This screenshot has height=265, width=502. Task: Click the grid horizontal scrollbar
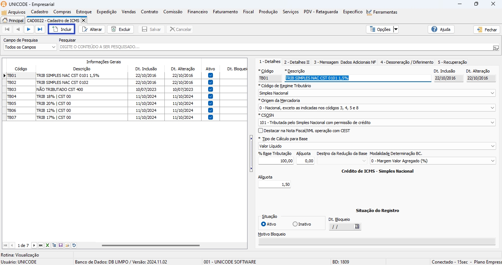tap(150, 245)
